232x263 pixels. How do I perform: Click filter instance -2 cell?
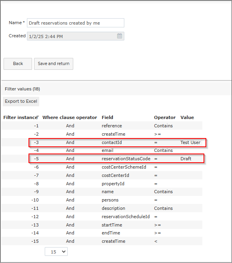pyautogui.click(x=36, y=134)
